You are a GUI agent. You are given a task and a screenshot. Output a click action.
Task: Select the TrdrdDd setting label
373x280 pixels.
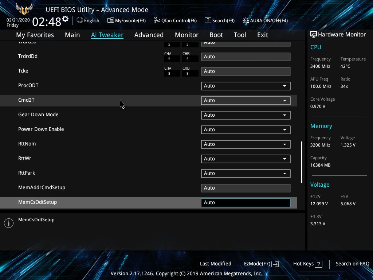coord(28,56)
